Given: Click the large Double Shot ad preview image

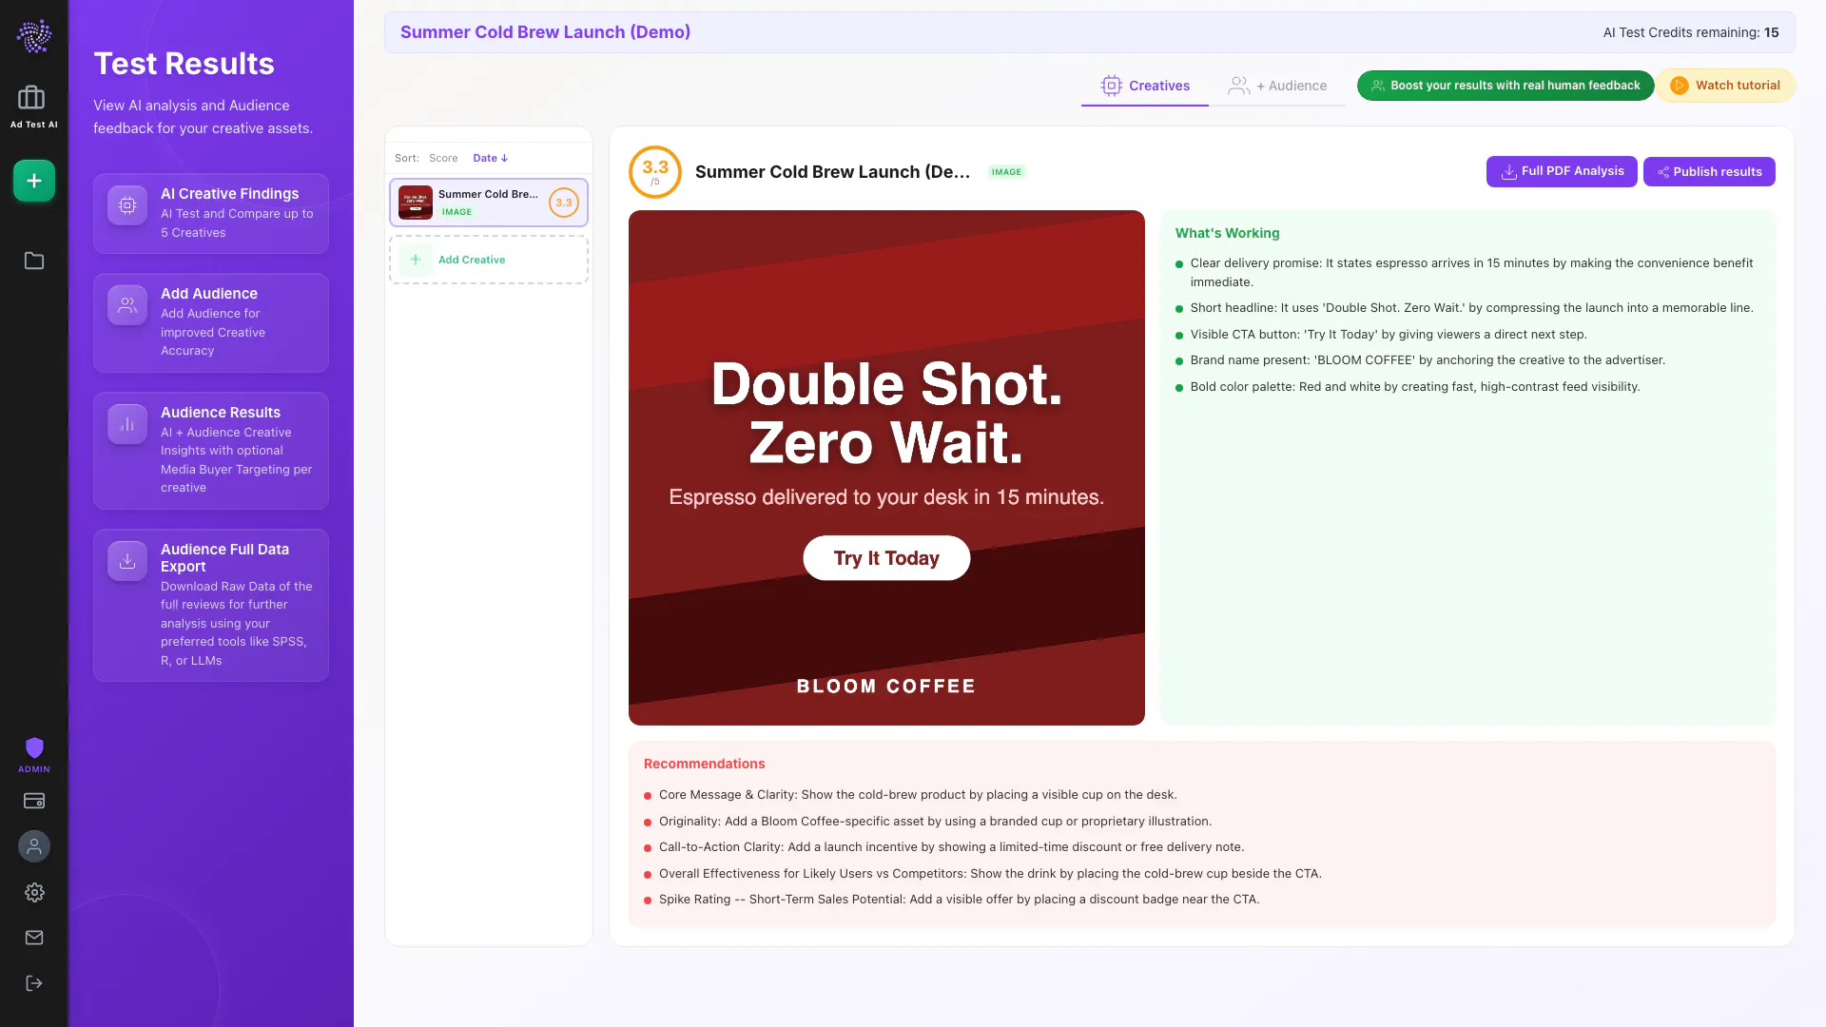Looking at the screenshot, I should pyautogui.click(x=886, y=468).
